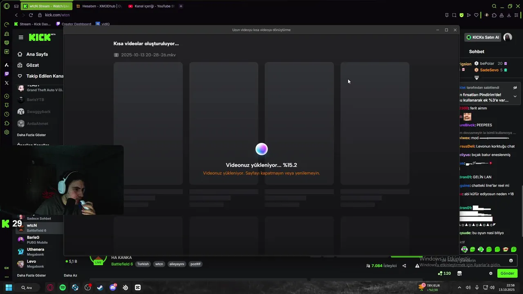Open Stream - Kick Dashboard bookmark
Viewport: 523px width, 294px height.
tap(32, 24)
